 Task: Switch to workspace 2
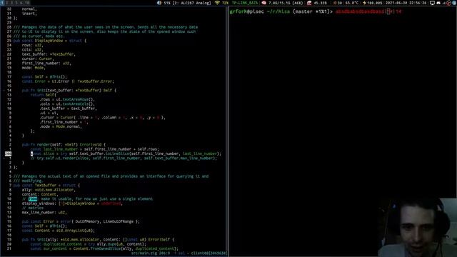(x=6, y=3)
